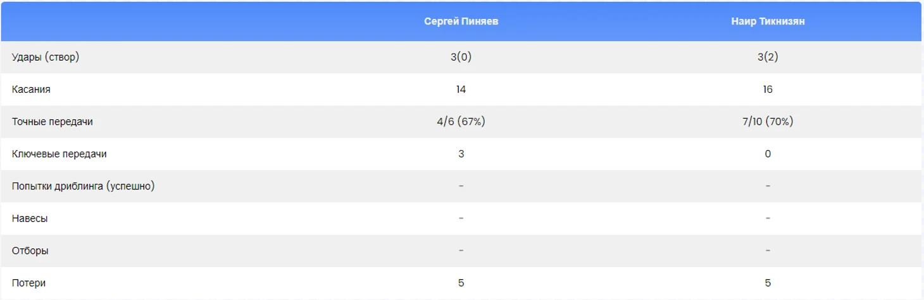Image resolution: width=924 pixels, height=300 pixels.
Task: Select the Удары (створ) row label
Action: [46, 57]
